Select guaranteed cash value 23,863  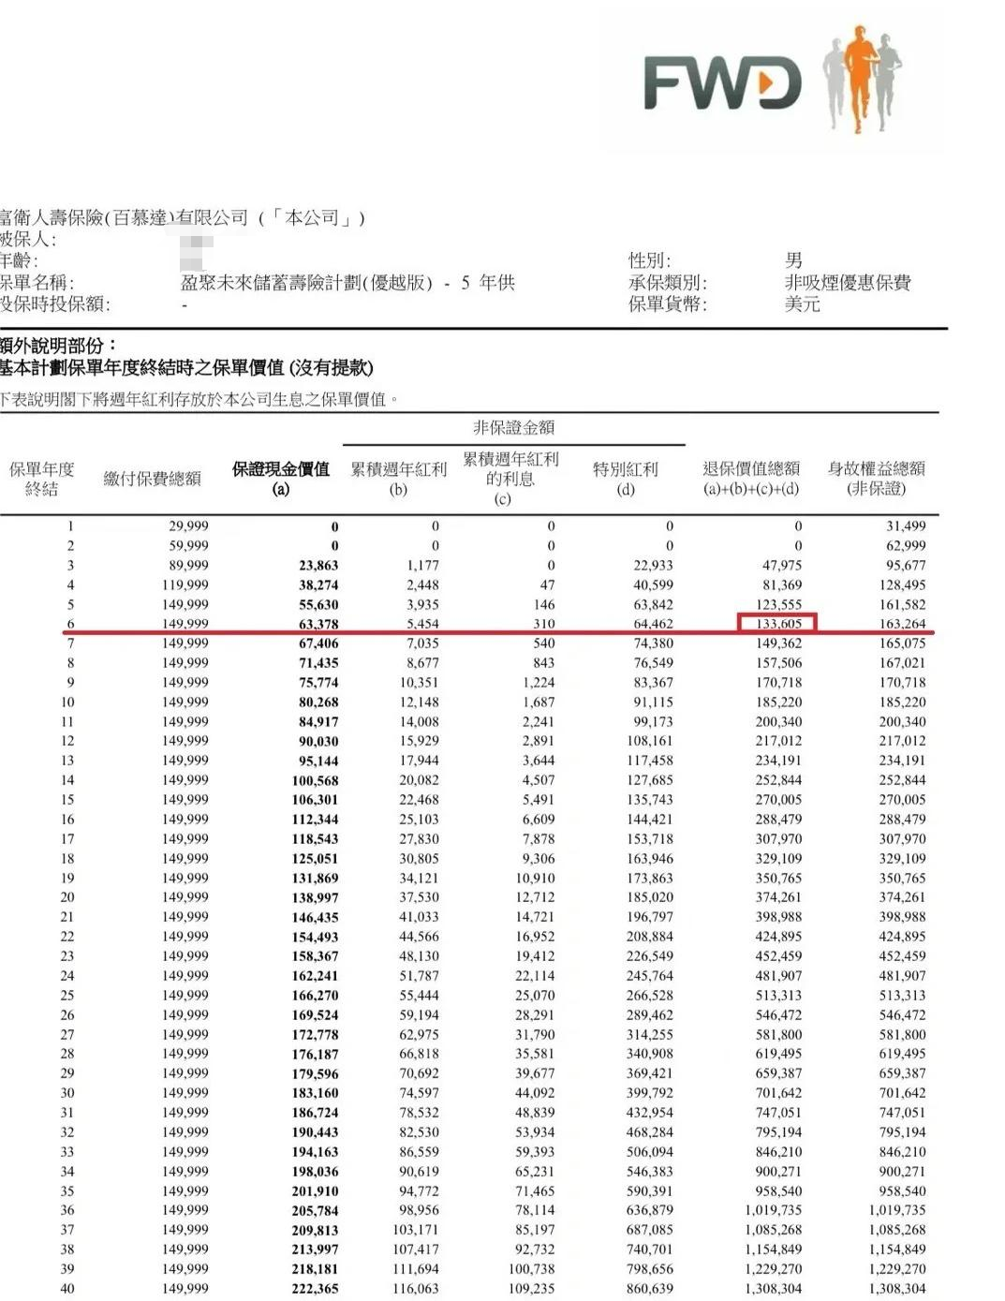[318, 566]
